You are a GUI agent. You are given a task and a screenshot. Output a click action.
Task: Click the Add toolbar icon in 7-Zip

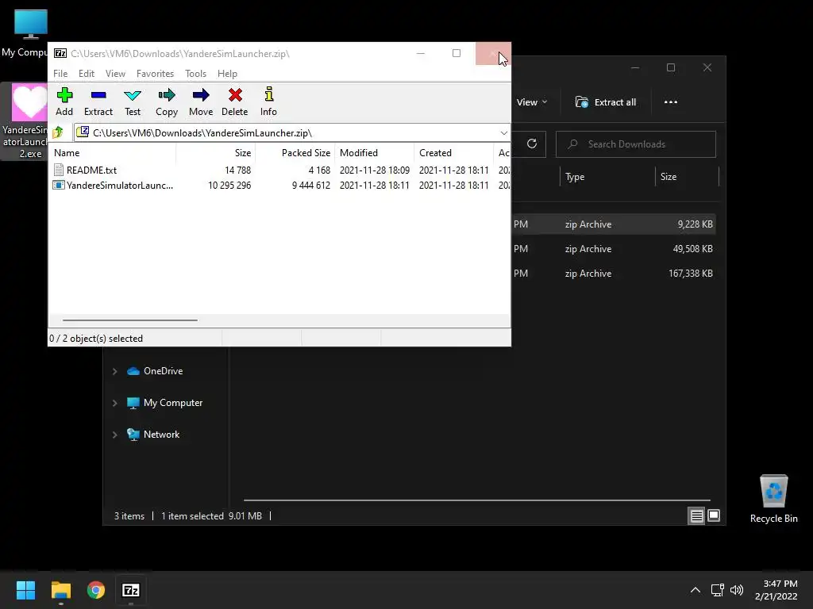[x=64, y=101]
